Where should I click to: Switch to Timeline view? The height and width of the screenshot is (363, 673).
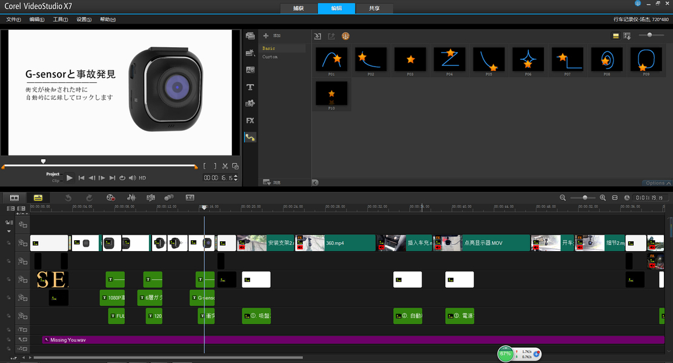[x=38, y=198]
